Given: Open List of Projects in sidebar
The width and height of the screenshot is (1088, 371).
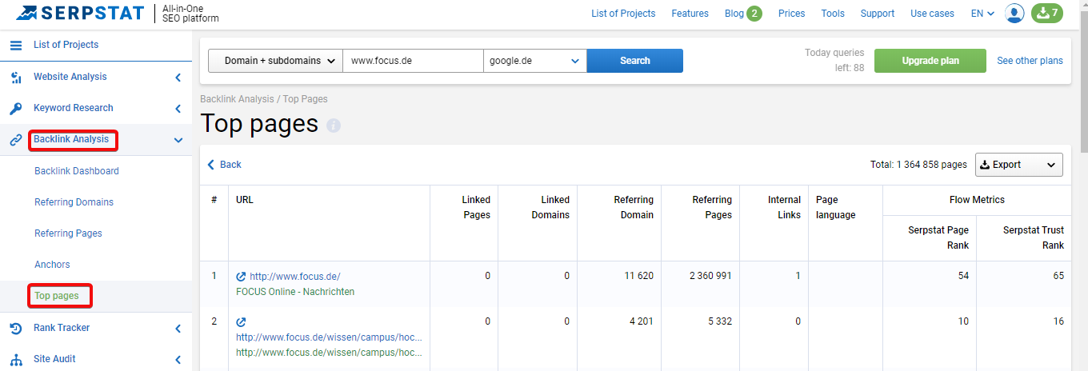Looking at the screenshot, I should pyautogui.click(x=66, y=45).
